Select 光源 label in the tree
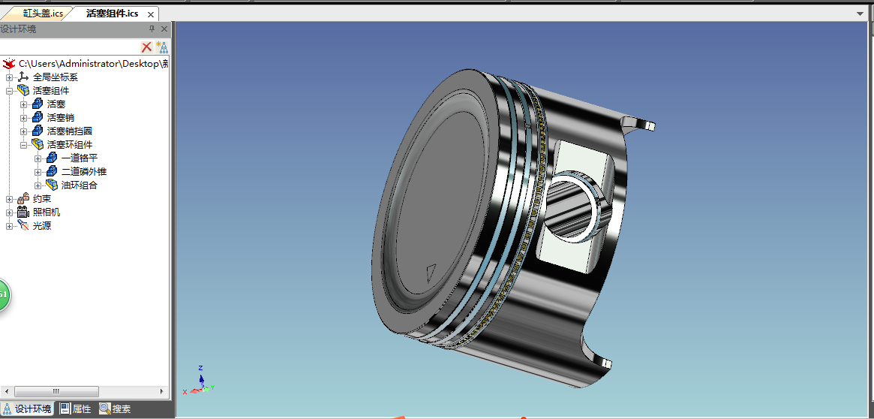This screenshot has width=874, height=419. tap(42, 226)
